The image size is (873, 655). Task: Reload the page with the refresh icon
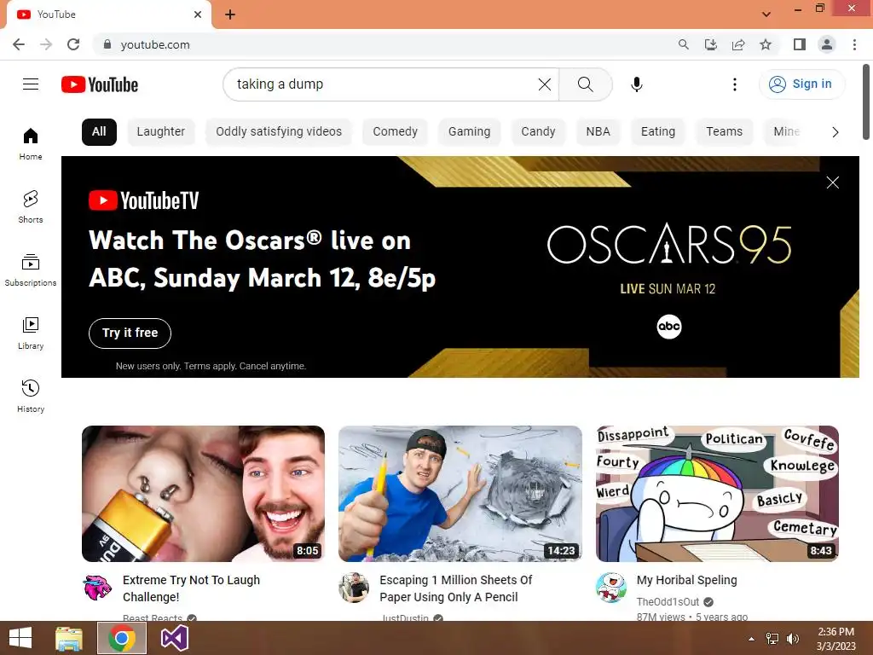[73, 44]
